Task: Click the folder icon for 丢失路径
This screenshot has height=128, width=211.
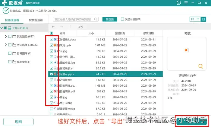Action: click(x=14, y=45)
